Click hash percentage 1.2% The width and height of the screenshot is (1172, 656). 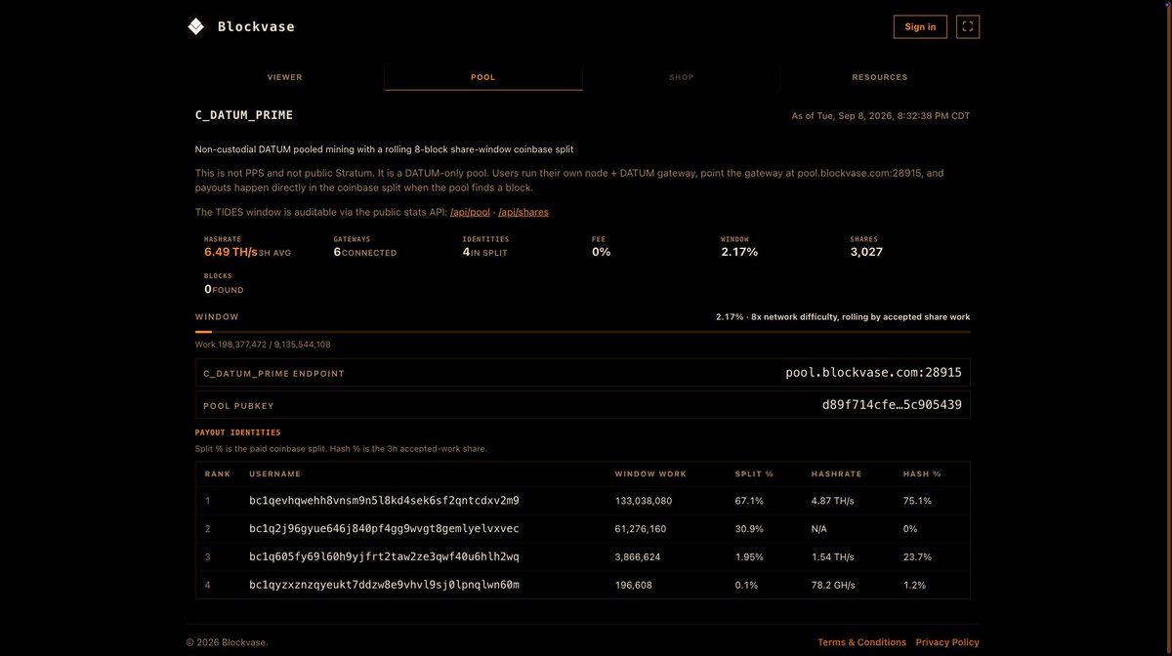915,586
